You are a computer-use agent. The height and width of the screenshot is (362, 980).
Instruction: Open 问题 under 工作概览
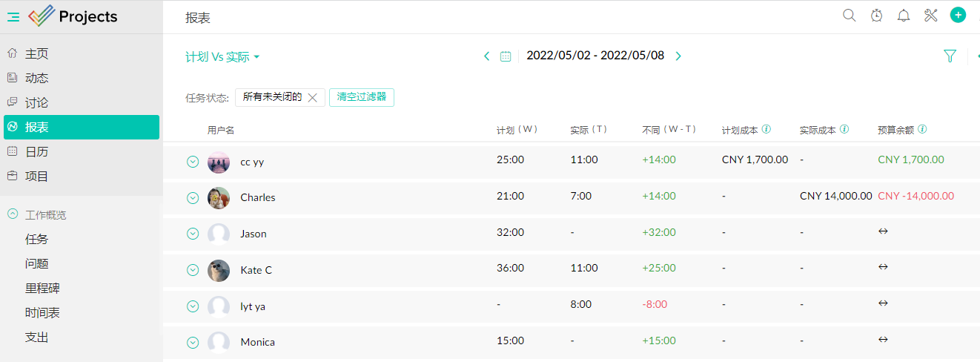pos(37,263)
